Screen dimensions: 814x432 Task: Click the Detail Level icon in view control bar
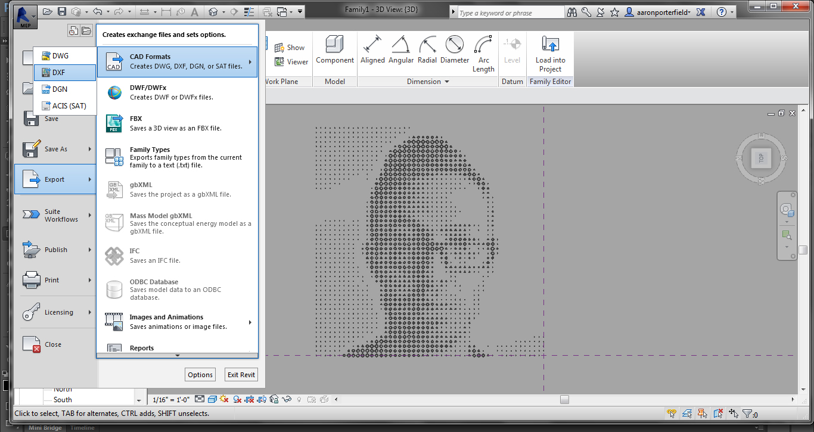(x=200, y=399)
